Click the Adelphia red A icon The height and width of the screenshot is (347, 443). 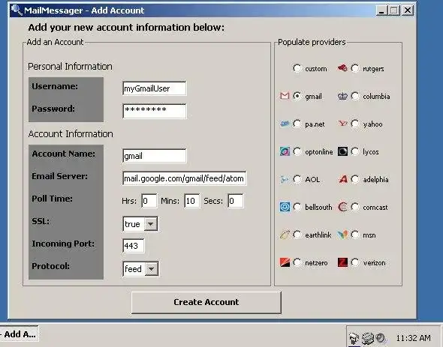pos(342,179)
